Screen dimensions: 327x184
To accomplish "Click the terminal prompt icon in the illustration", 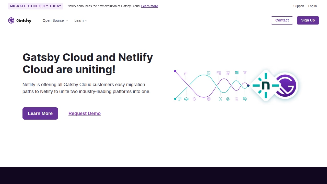I will click(209, 73).
